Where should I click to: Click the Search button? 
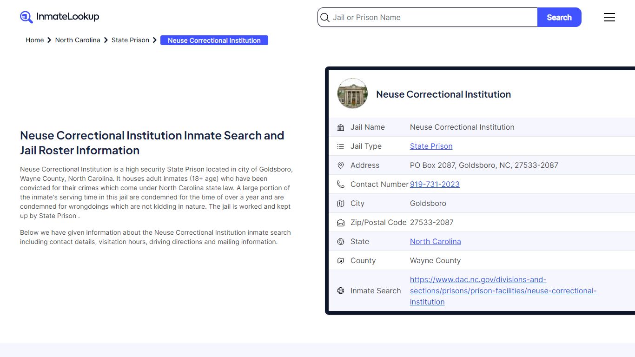[x=559, y=17]
